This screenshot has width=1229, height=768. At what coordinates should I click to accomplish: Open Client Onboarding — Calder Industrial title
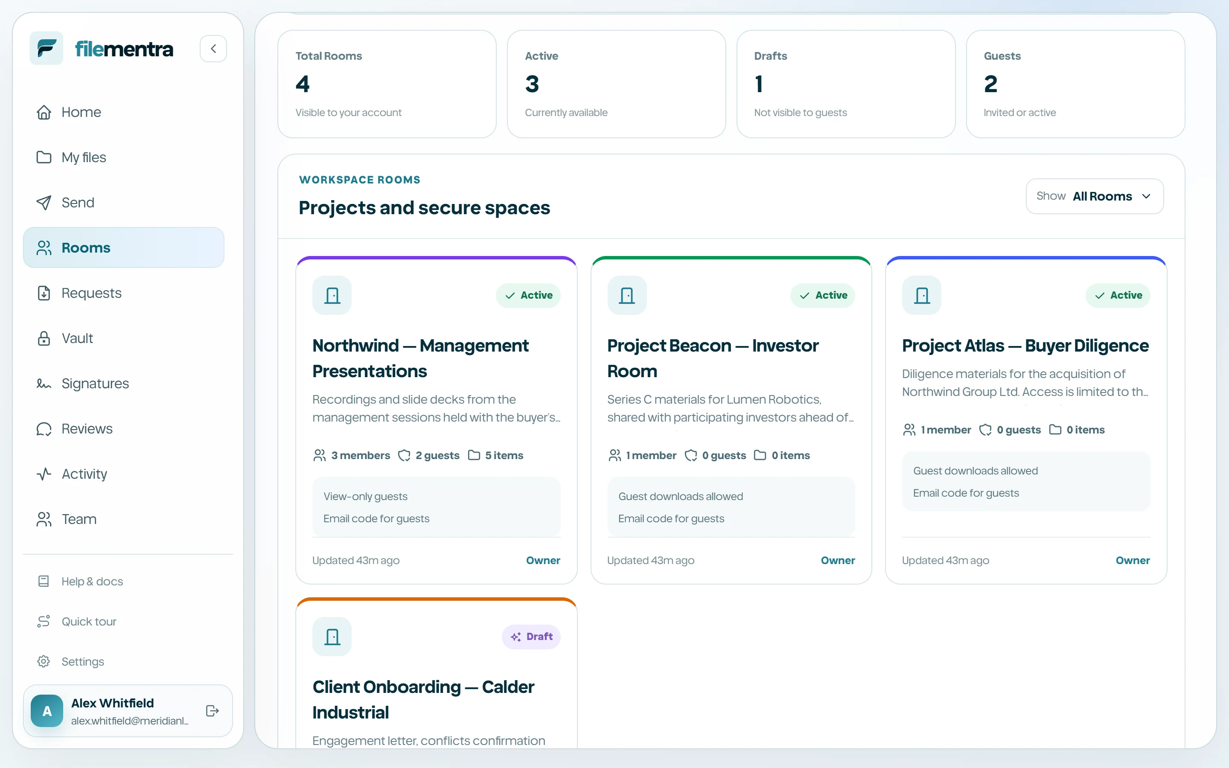coord(424,699)
